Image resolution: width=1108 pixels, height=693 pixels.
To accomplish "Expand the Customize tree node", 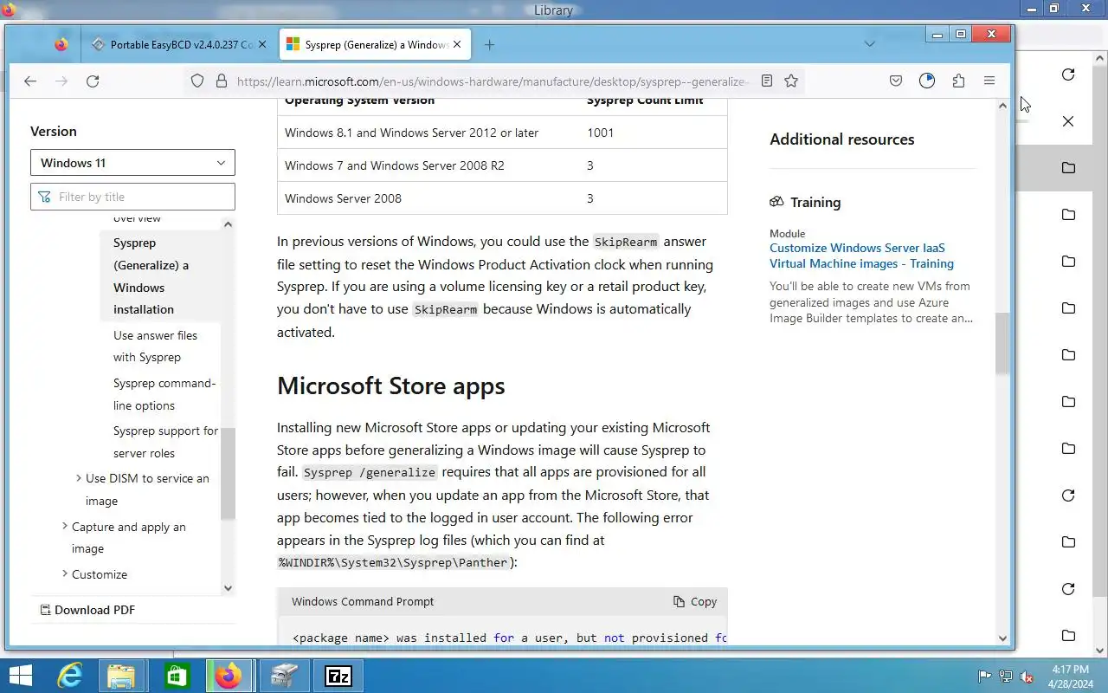I will pyautogui.click(x=65, y=574).
